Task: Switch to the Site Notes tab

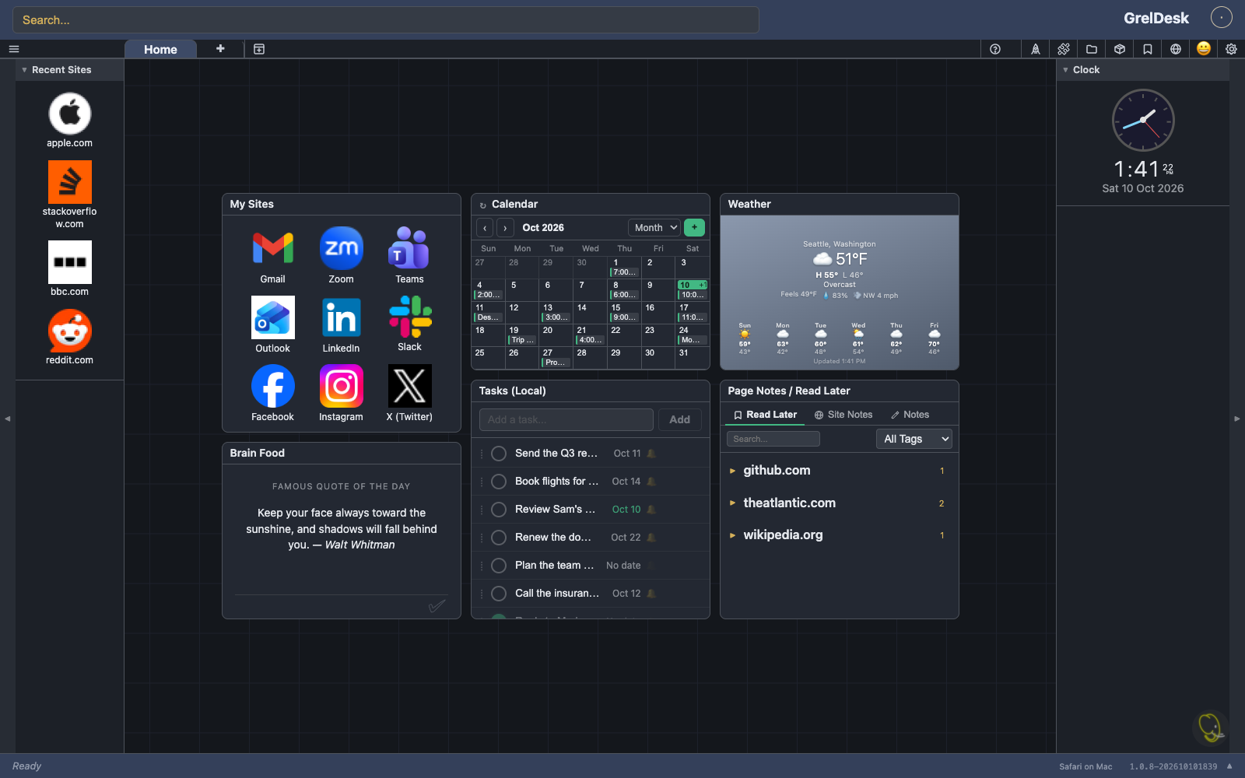Action: coord(843,415)
